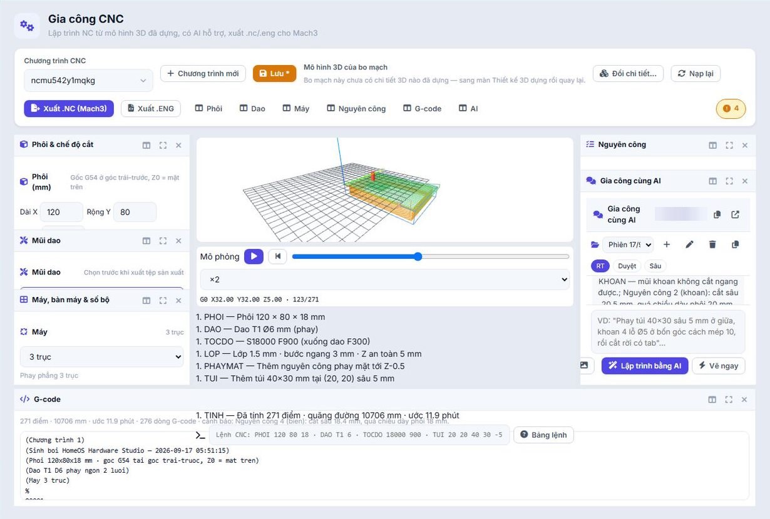The image size is (770, 519).
Task: Play the Mô phỏng simulation
Action: 254,256
